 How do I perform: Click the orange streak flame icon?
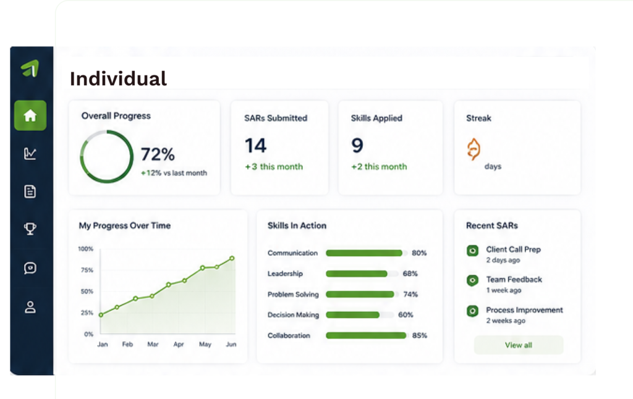[x=474, y=149]
